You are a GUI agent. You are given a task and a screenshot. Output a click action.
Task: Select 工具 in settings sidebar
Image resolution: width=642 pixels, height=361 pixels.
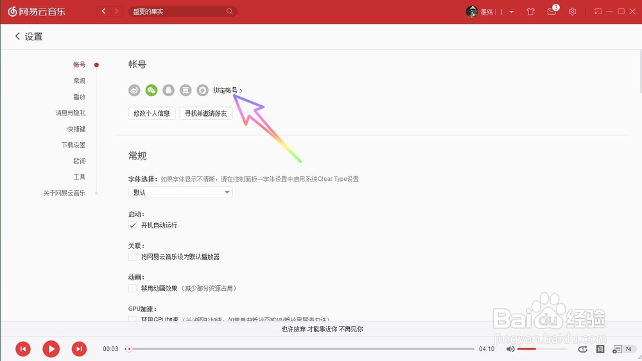80,177
